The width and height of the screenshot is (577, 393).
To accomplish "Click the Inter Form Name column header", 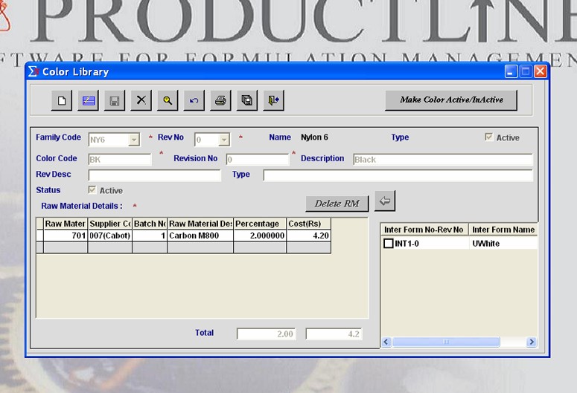I will 503,230.
